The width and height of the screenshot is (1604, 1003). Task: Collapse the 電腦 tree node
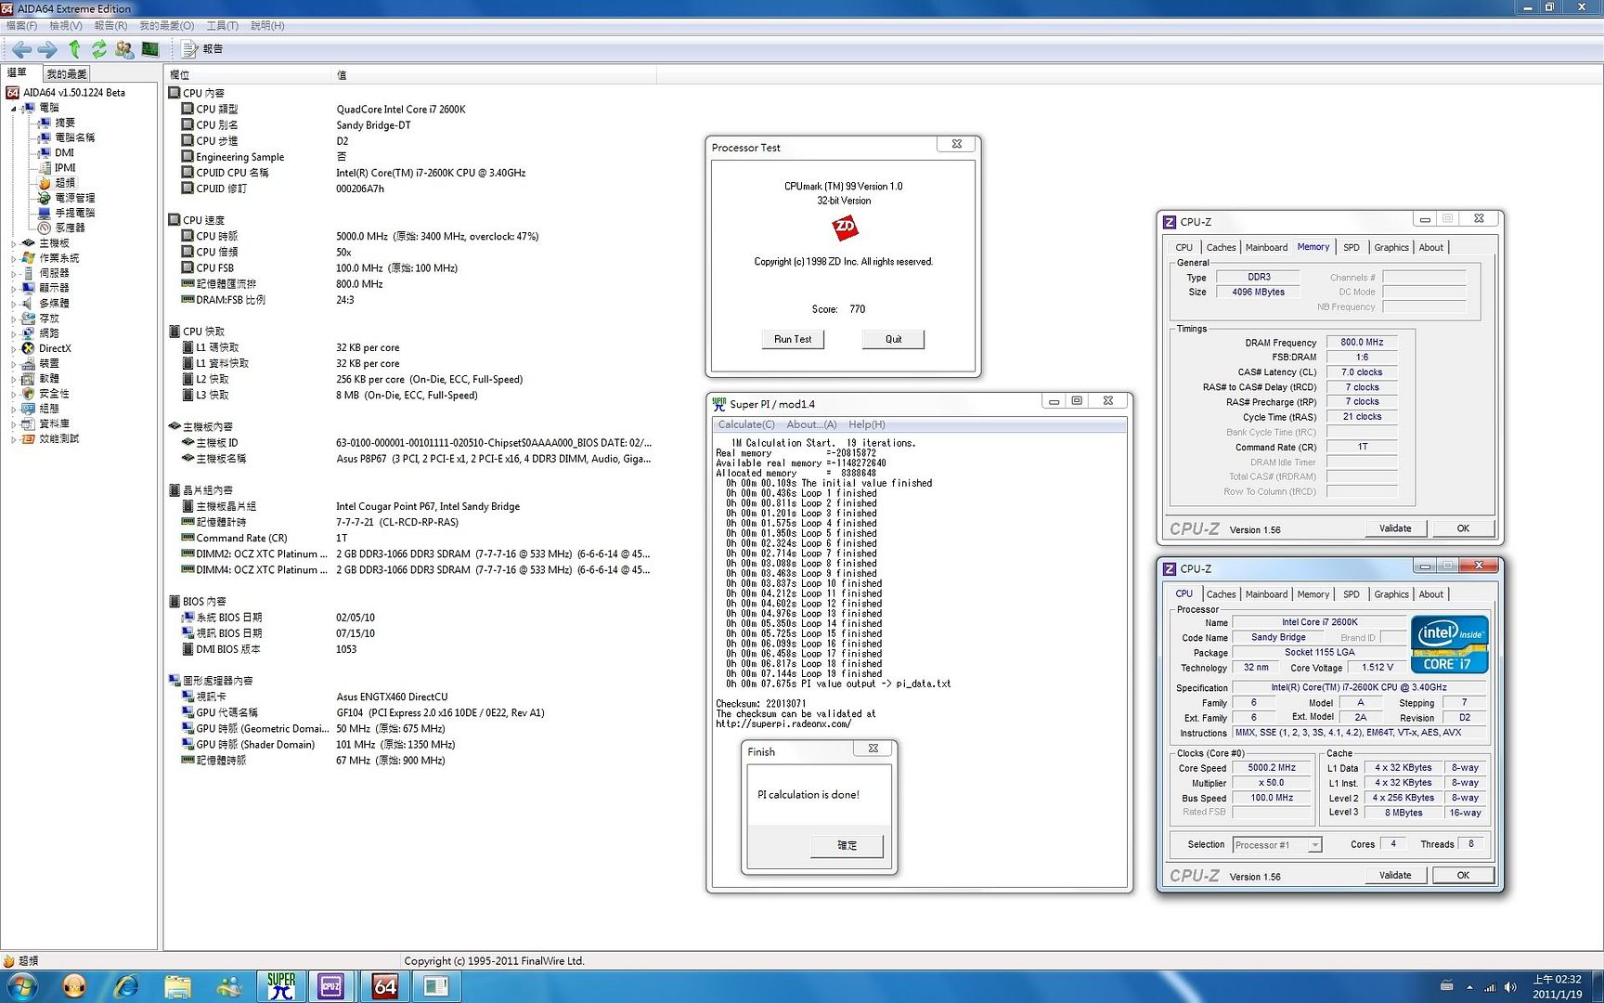click(14, 109)
